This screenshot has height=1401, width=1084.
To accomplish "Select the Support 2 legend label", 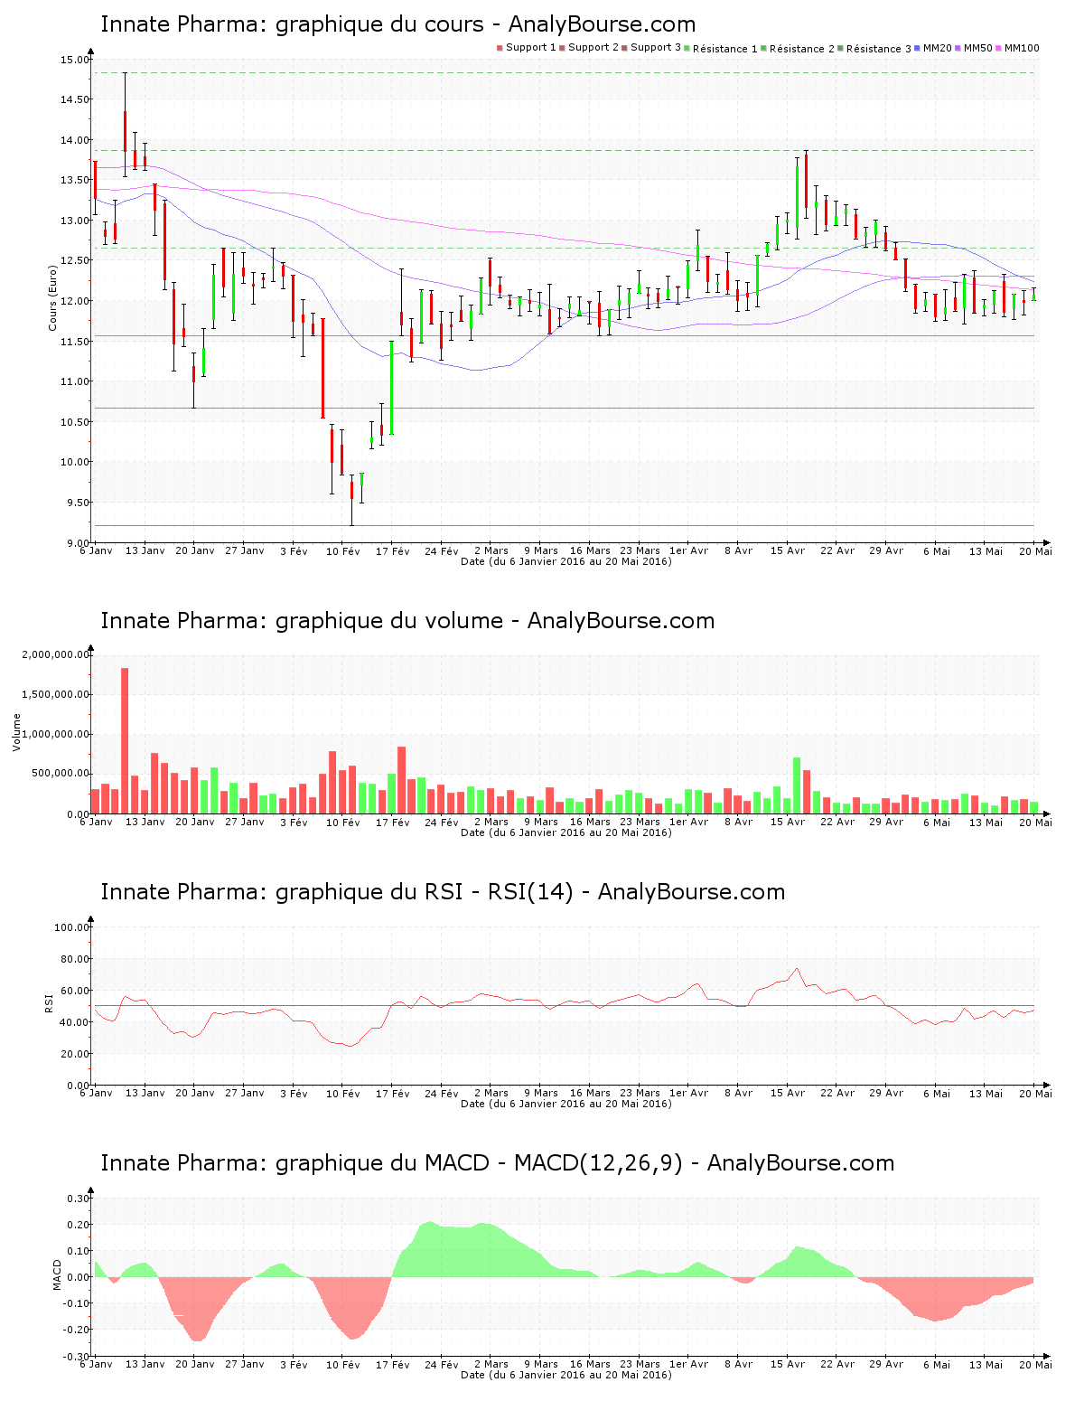I will [x=593, y=48].
